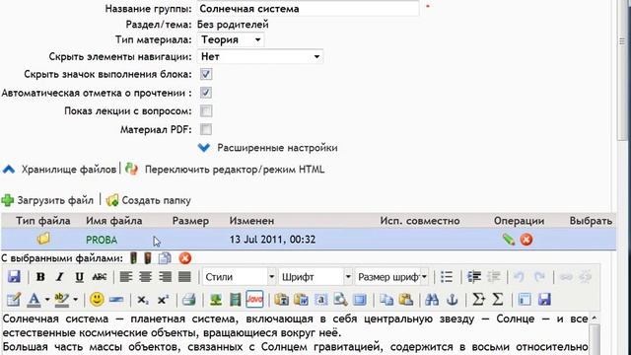Open highlight color dropdown arrow
This screenshot has height=355, width=631.
75,300
